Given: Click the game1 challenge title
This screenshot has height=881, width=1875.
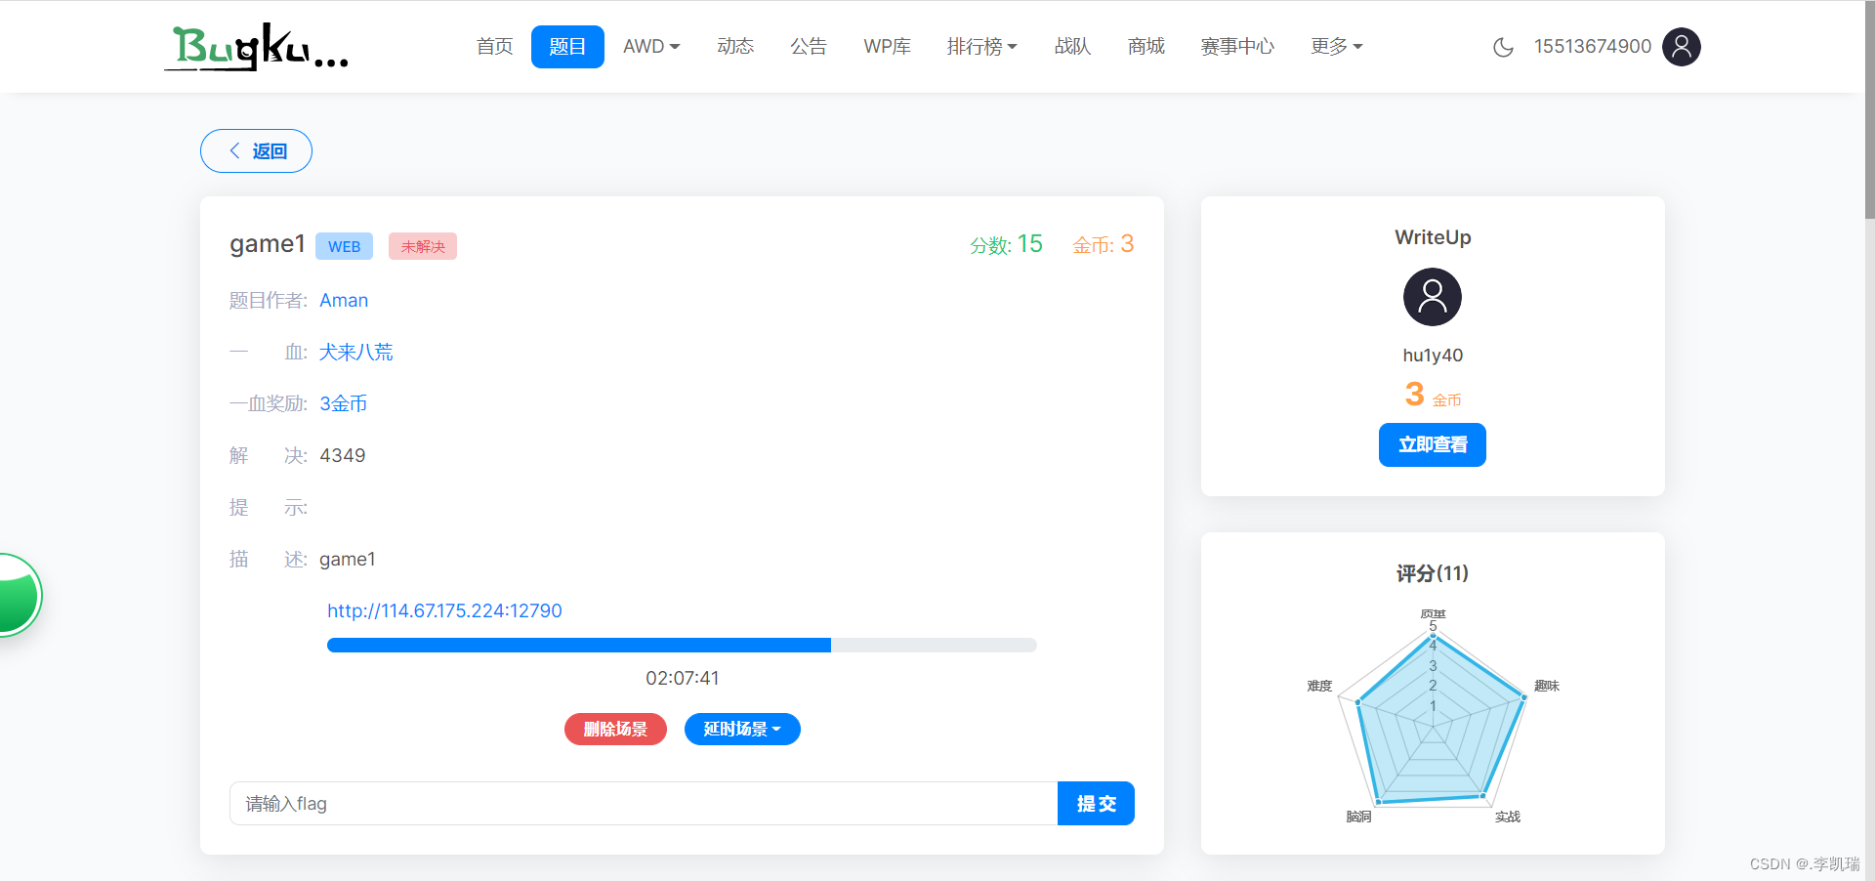Looking at the screenshot, I should [x=268, y=244].
